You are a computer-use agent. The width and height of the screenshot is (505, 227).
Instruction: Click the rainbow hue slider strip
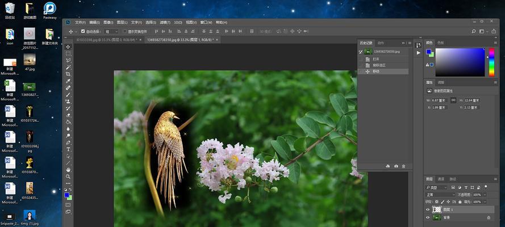click(491, 62)
